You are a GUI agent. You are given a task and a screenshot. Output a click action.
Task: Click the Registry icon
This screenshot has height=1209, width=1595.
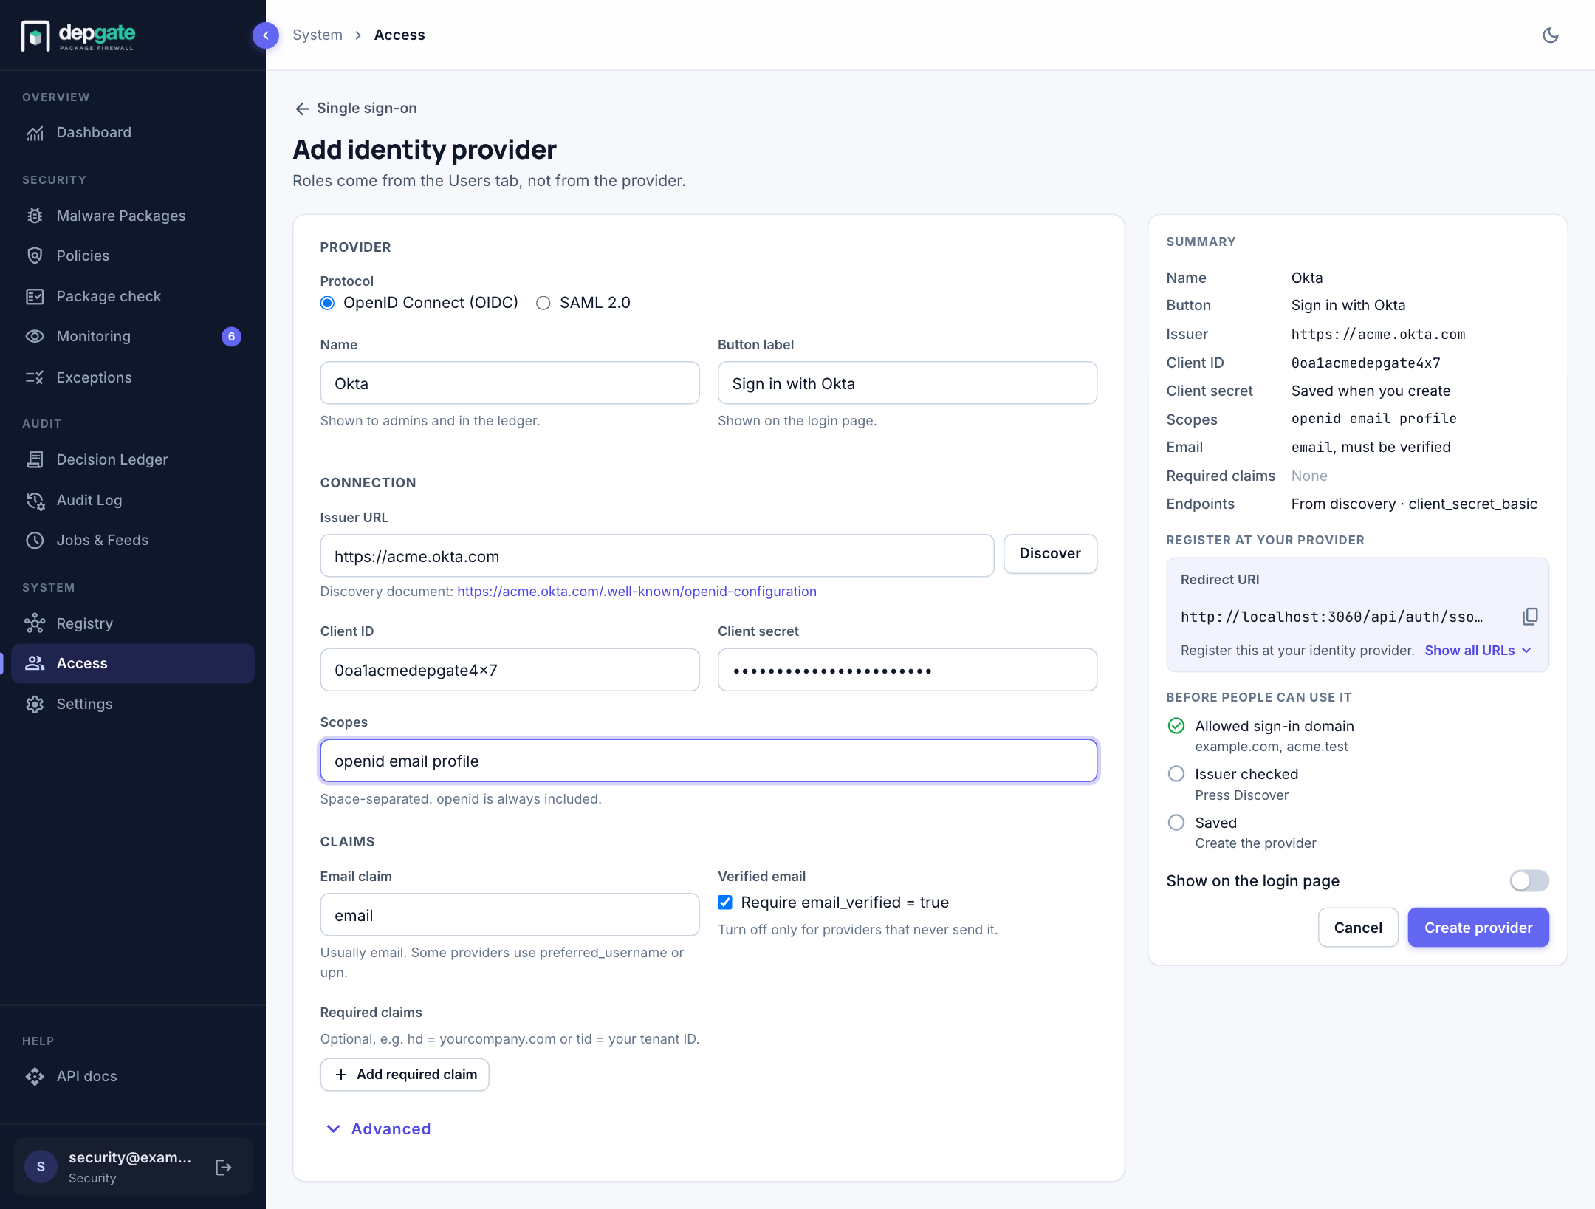click(35, 623)
